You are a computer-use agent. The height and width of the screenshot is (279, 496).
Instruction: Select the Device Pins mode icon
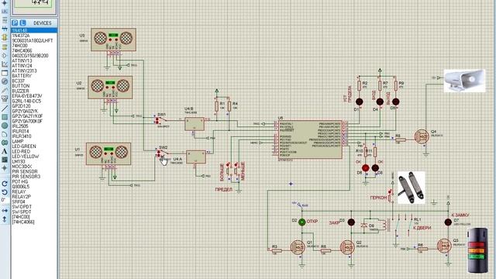coord(5,56)
